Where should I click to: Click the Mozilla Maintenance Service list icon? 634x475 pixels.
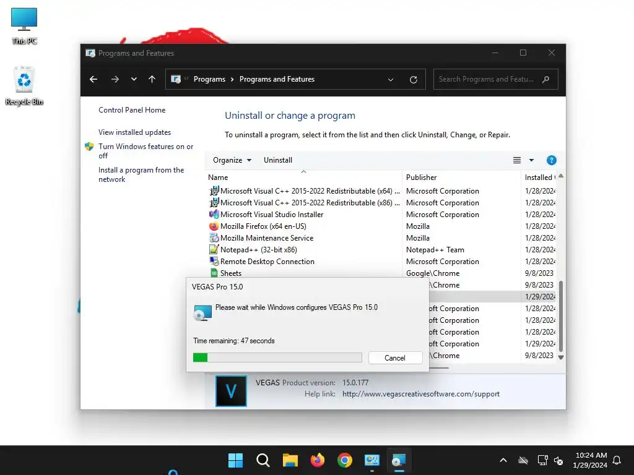(x=214, y=238)
